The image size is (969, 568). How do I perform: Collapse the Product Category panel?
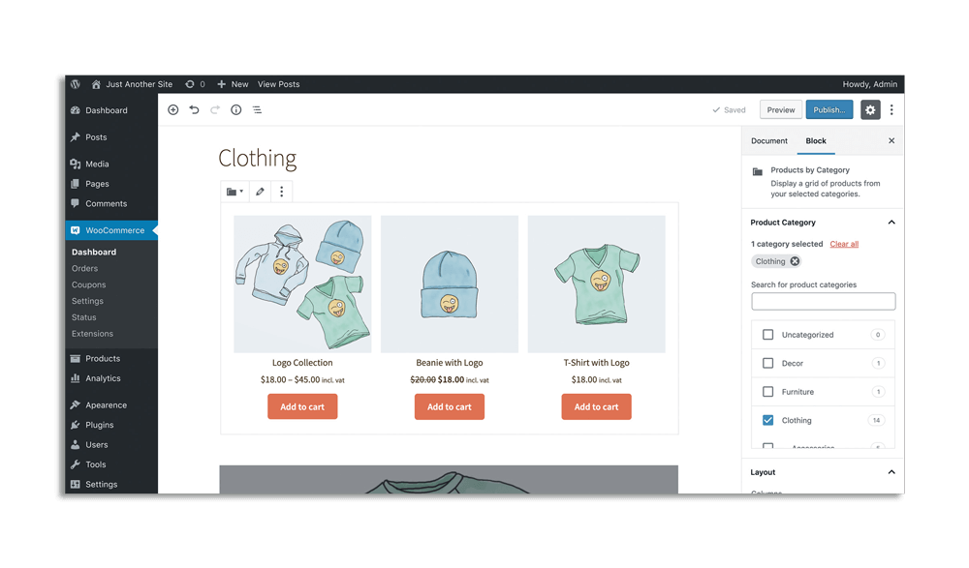(x=891, y=223)
